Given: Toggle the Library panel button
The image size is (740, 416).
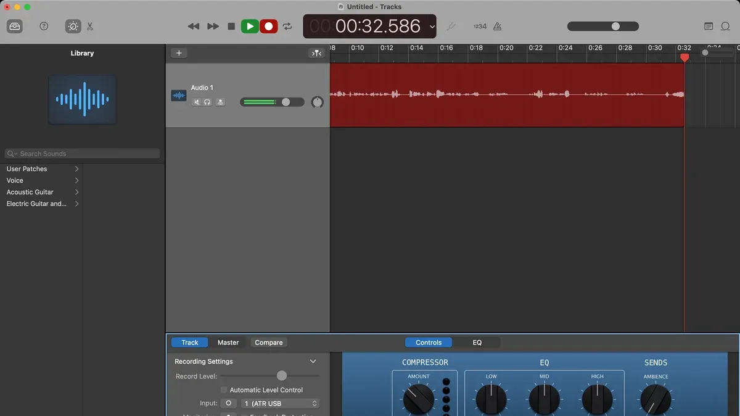Looking at the screenshot, I should (x=15, y=27).
